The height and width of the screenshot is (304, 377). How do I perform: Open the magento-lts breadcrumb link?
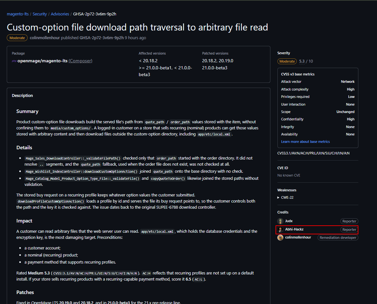click(18, 14)
